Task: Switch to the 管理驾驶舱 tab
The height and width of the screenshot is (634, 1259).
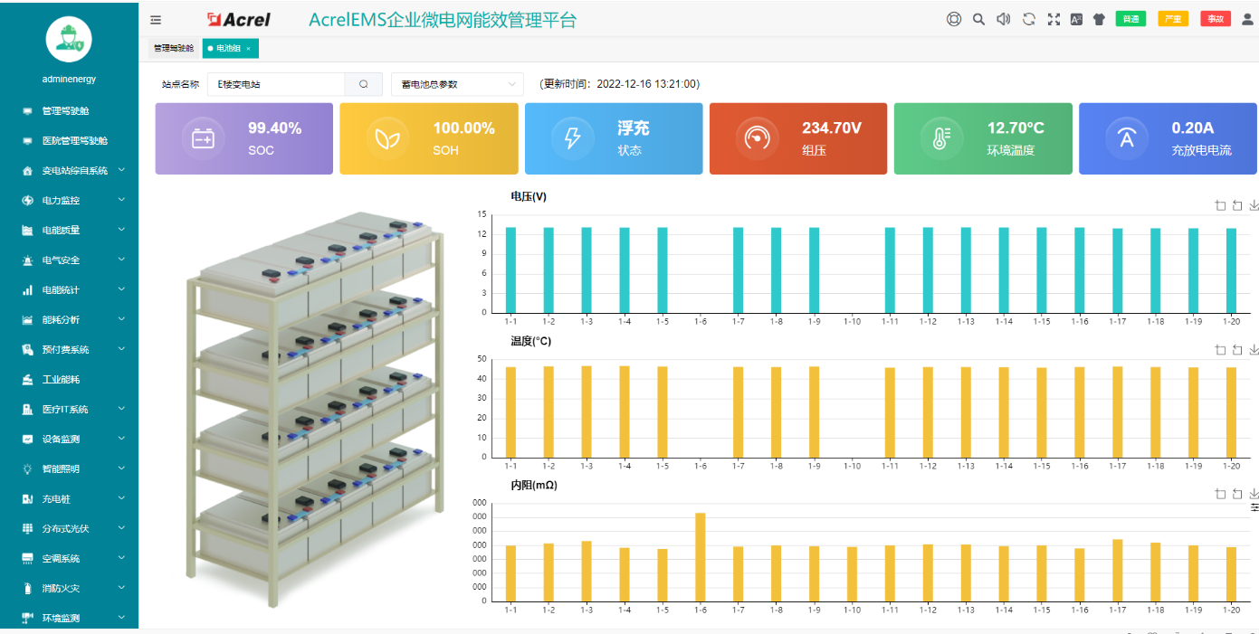Action: click(x=173, y=48)
